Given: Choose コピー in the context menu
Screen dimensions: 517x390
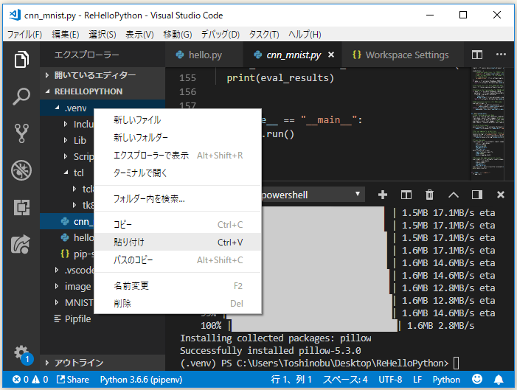Looking at the screenshot, I should coord(178,225).
